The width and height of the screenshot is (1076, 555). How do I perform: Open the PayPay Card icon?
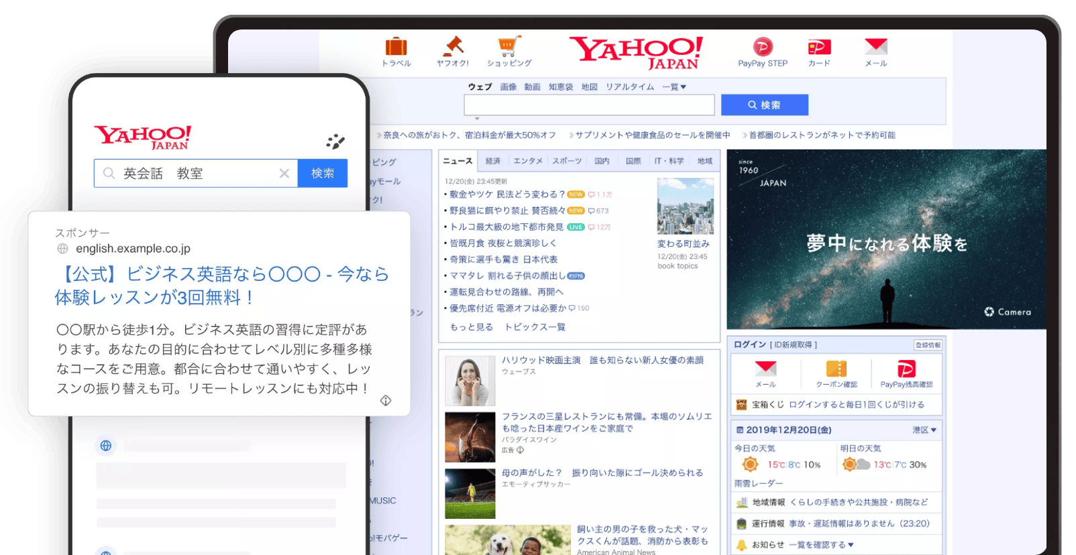tap(819, 47)
